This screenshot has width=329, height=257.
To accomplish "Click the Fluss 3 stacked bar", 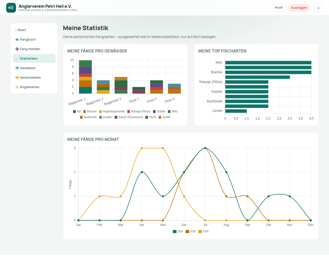I will pos(174,89).
